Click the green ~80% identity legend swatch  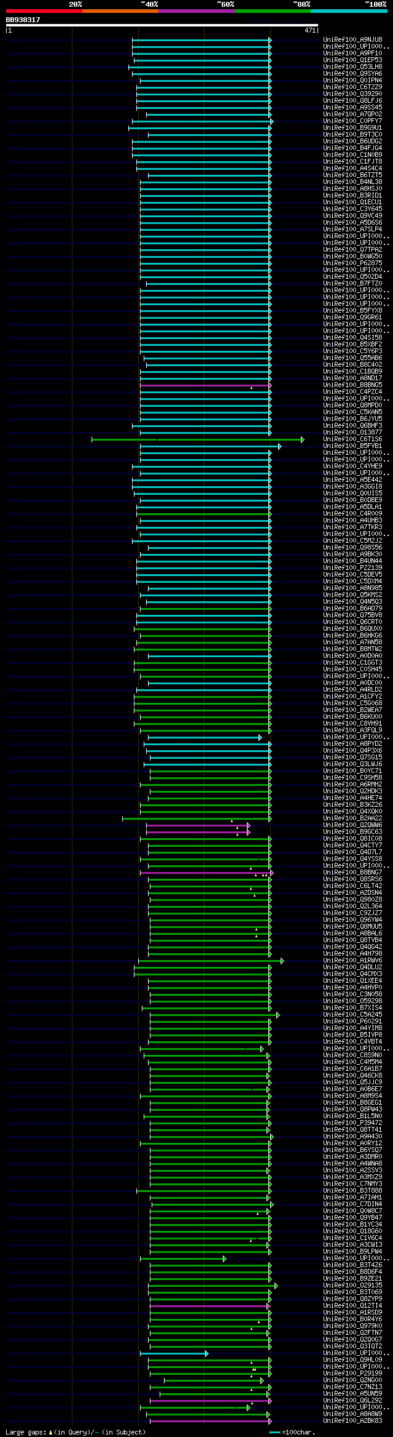pyautogui.click(x=272, y=11)
